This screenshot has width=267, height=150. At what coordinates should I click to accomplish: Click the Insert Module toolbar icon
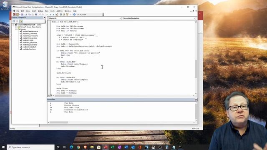18,15
